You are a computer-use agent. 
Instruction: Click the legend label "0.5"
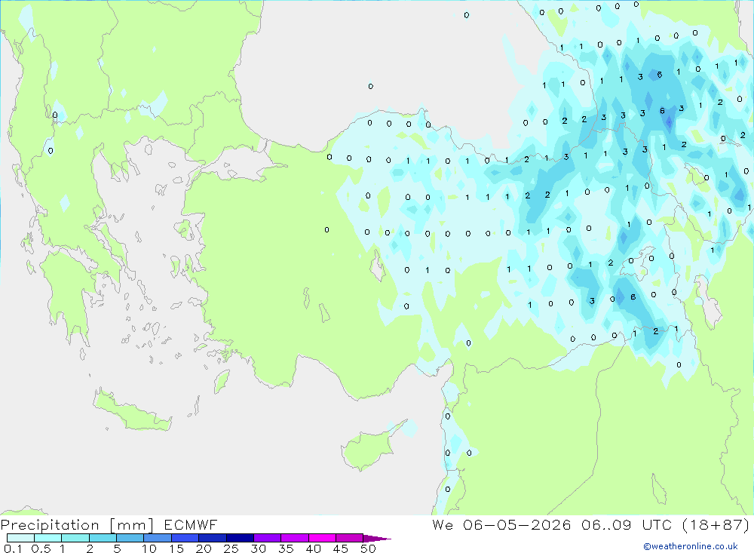click(41, 548)
